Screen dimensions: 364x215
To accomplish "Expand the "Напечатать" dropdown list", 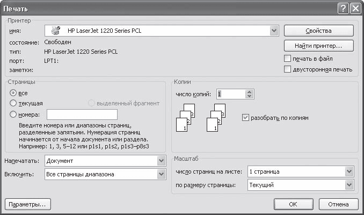I will (161, 161).
